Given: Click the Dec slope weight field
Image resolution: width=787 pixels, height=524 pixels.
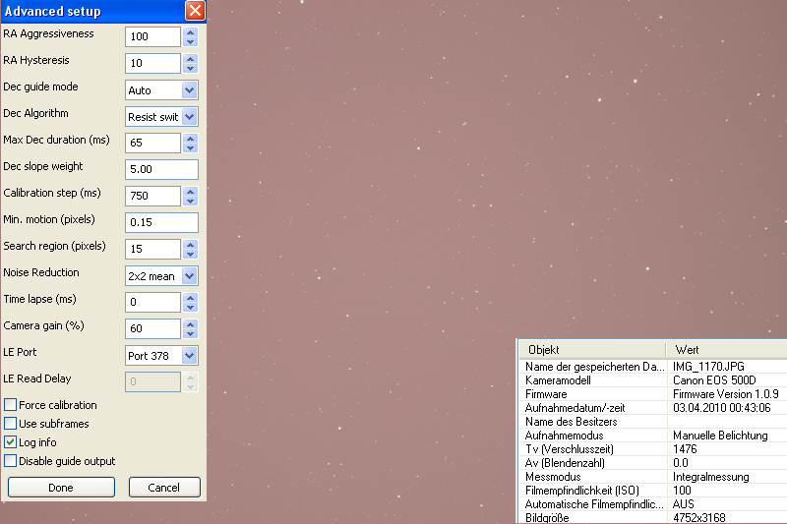Looking at the screenshot, I should click(x=161, y=169).
